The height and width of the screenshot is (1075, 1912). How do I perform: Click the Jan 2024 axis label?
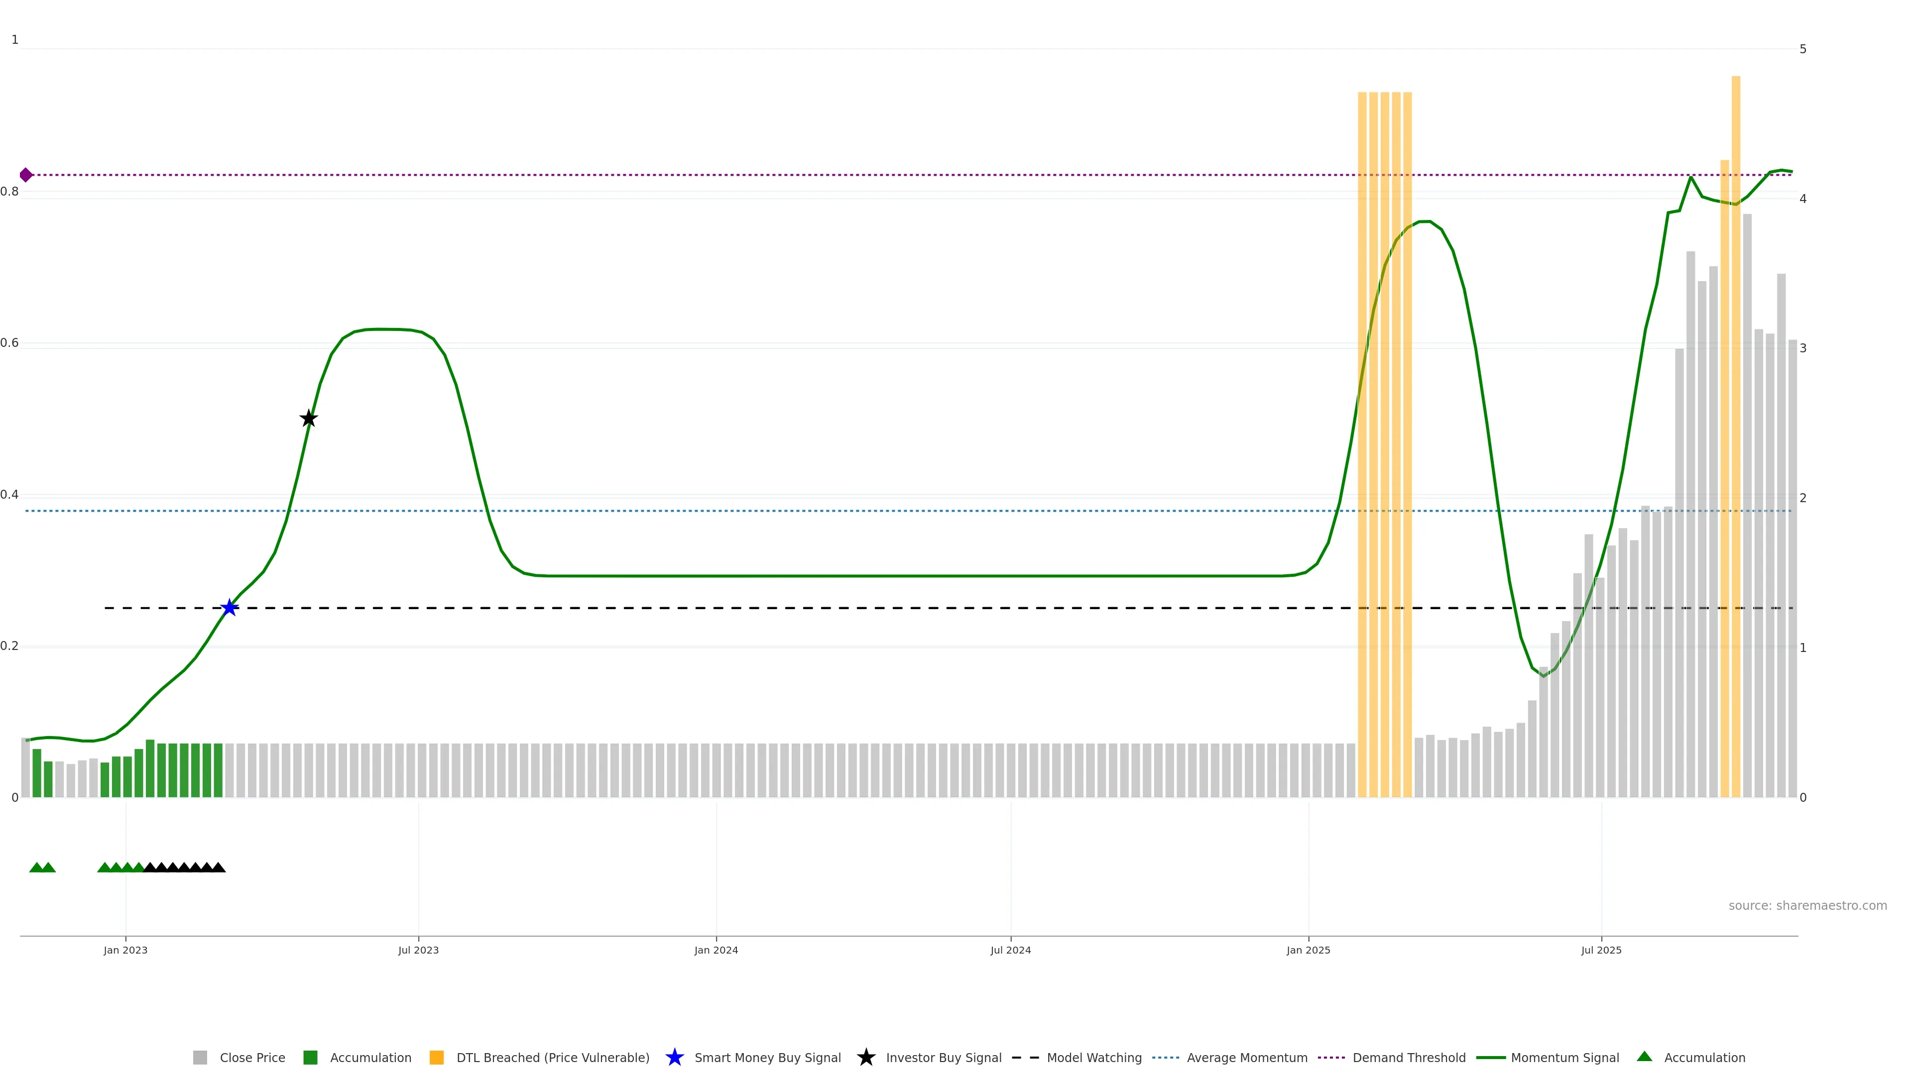(x=716, y=950)
